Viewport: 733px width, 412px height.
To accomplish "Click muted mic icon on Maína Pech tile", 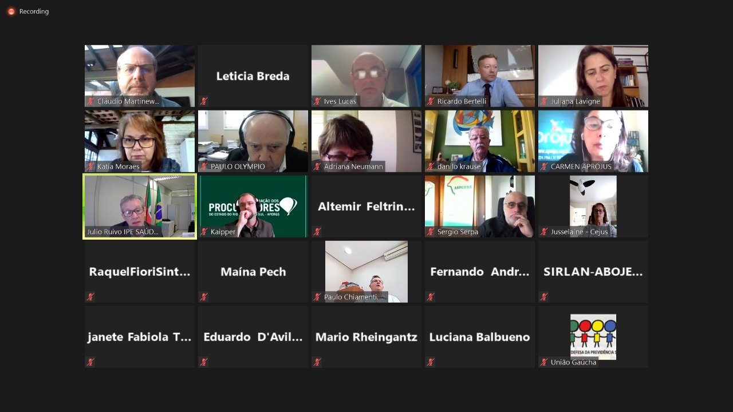I will point(204,297).
